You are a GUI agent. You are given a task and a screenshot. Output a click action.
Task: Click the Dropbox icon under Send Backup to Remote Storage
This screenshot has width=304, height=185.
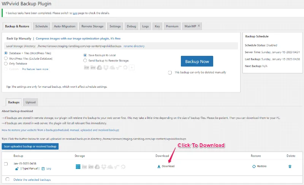[106, 68]
